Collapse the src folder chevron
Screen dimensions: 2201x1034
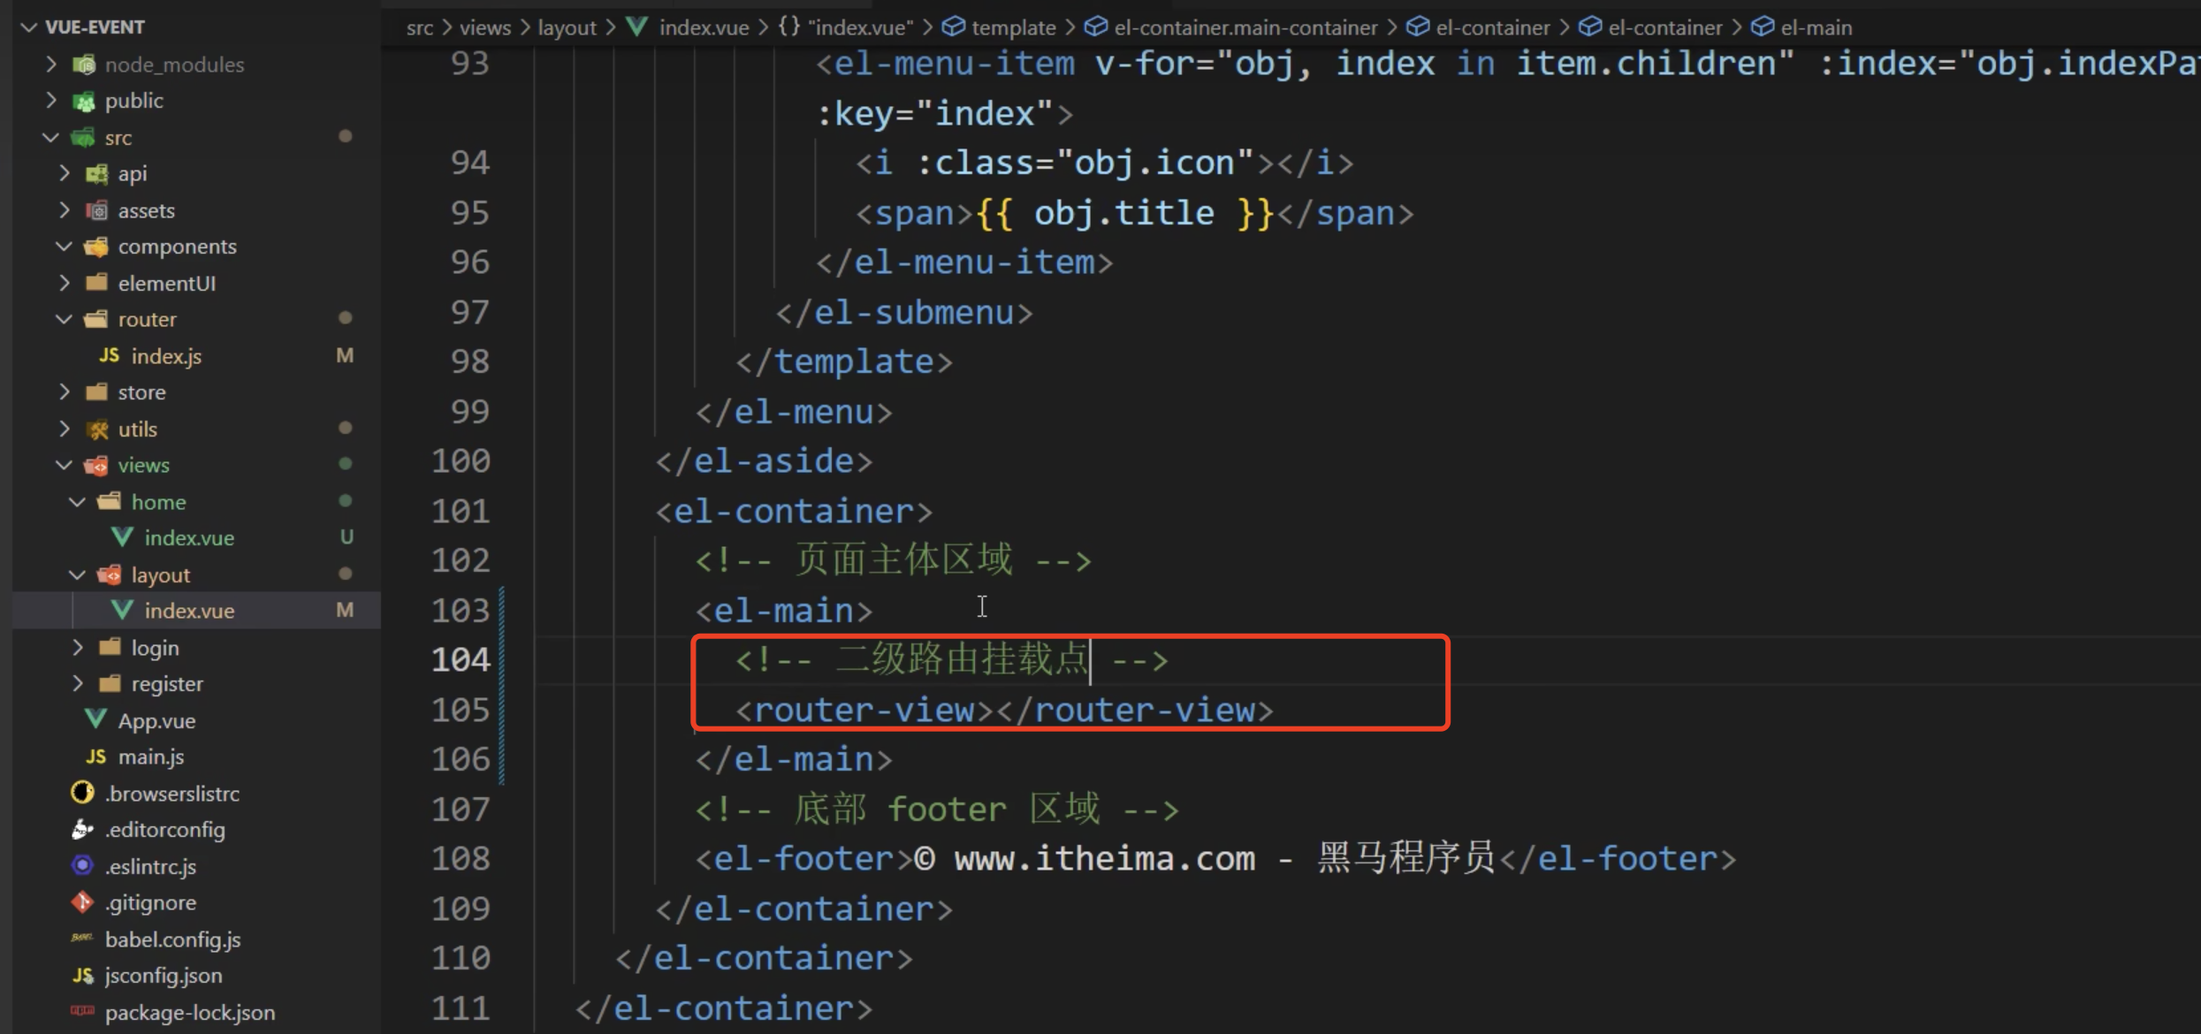click(x=51, y=137)
